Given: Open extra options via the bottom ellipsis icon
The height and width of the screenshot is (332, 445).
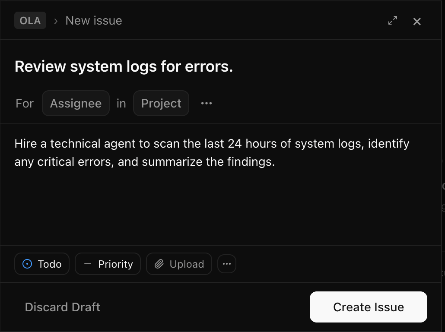Looking at the screenshot, I should [227, 263].
